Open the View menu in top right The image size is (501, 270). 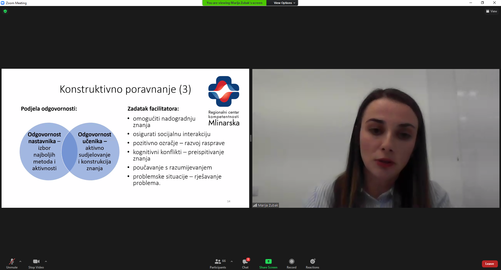pos(492,11)
